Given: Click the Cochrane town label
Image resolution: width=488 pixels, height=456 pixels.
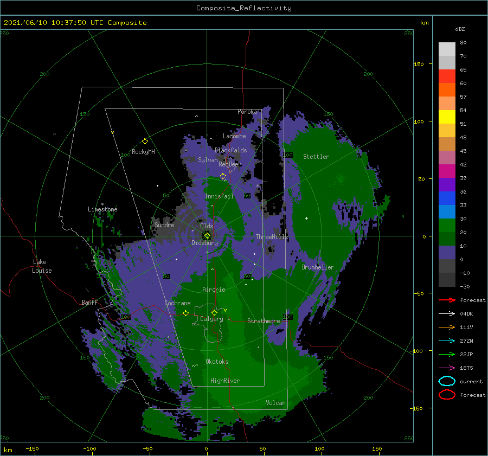Looking at the screenshot, I should click(x=177, y=303).
